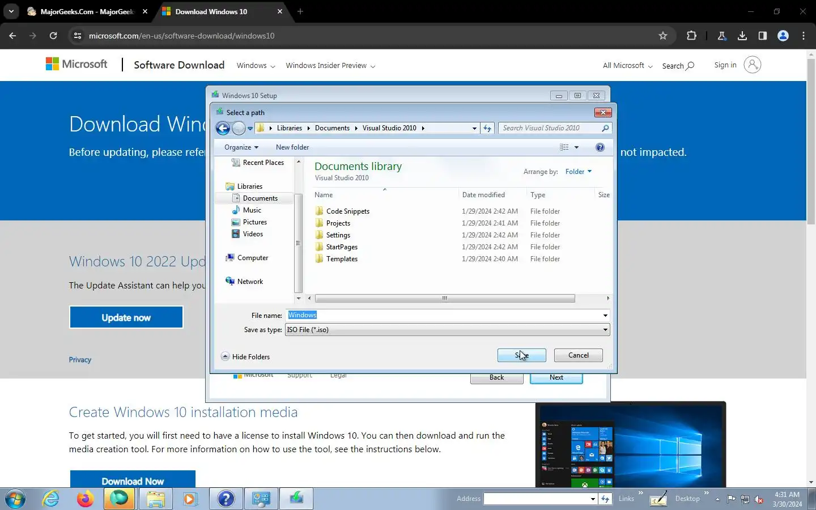Open the Privacy link
The image size is (816, 510).
point(80,360)
